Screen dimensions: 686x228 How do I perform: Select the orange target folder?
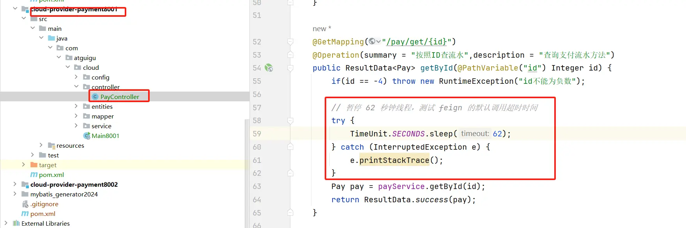[48, 165]
